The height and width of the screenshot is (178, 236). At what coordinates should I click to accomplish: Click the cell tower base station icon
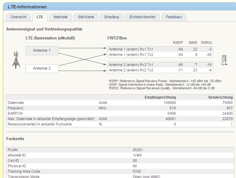(16, 60)
